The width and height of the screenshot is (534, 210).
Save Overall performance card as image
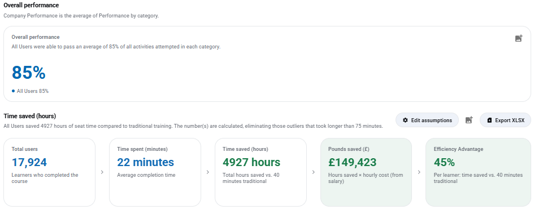click(x=518, y=38)
